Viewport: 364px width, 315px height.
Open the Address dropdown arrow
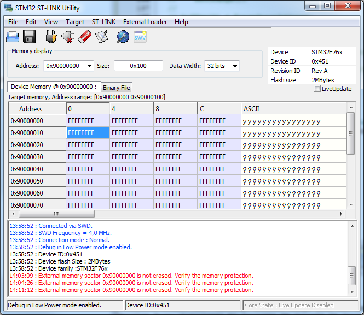[89, 66]
